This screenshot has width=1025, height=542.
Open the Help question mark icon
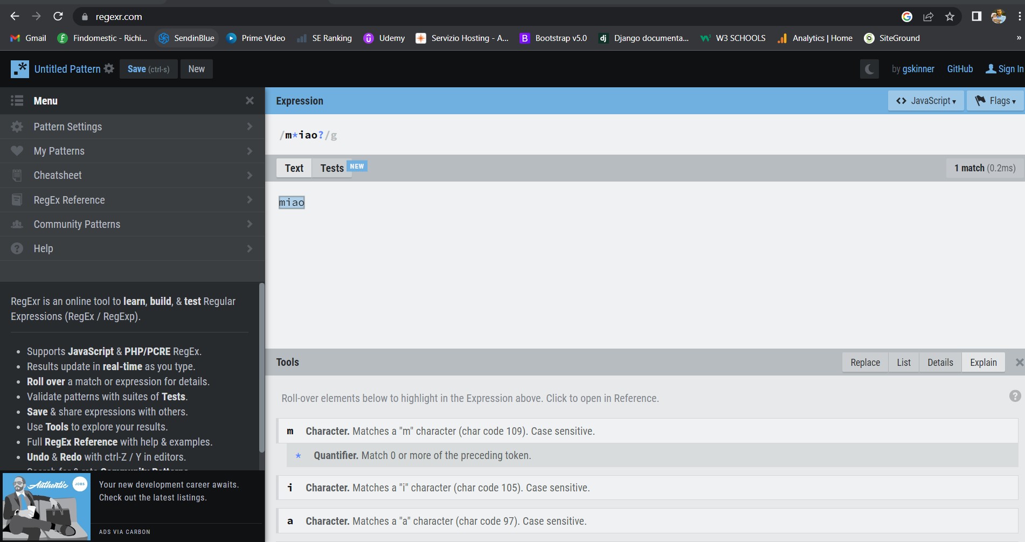click(x=17, y=248)
